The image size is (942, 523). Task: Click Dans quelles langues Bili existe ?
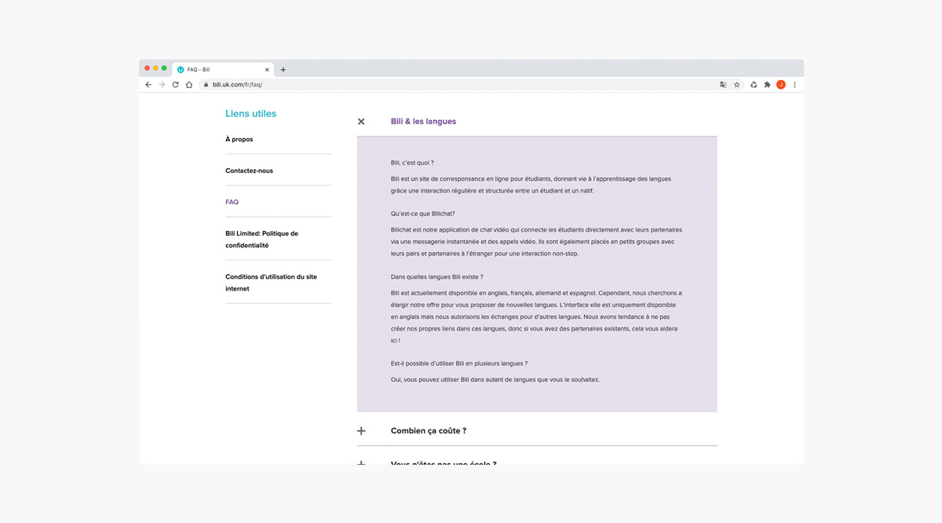437,277
